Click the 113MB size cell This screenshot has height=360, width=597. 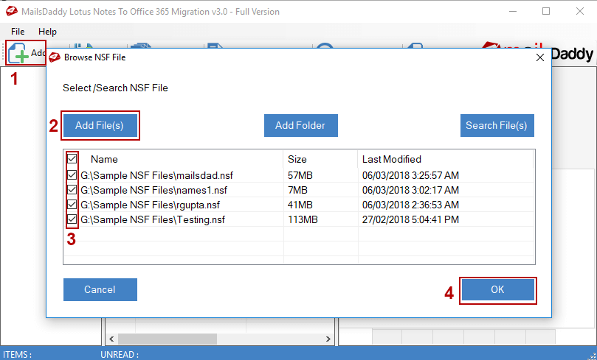303,219
